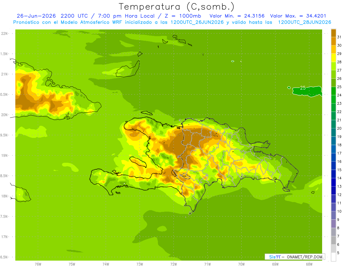Click the '76W' longitude axis label
The width and height of the screenshot is (347, 268).
[38, 264]
